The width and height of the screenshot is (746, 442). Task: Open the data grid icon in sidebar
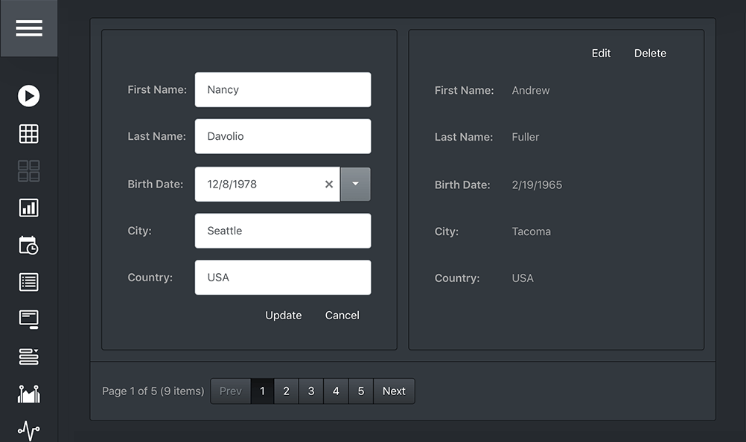point(28,133)
